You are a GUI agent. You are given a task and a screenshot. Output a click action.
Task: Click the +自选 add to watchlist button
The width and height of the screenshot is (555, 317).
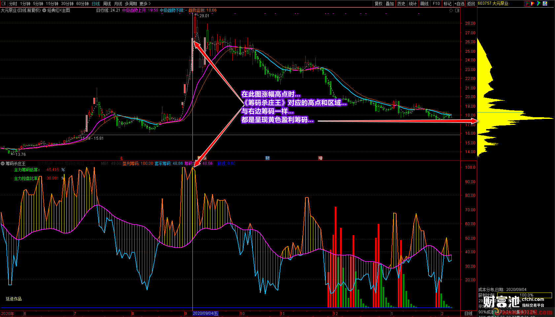click(459, 4)
